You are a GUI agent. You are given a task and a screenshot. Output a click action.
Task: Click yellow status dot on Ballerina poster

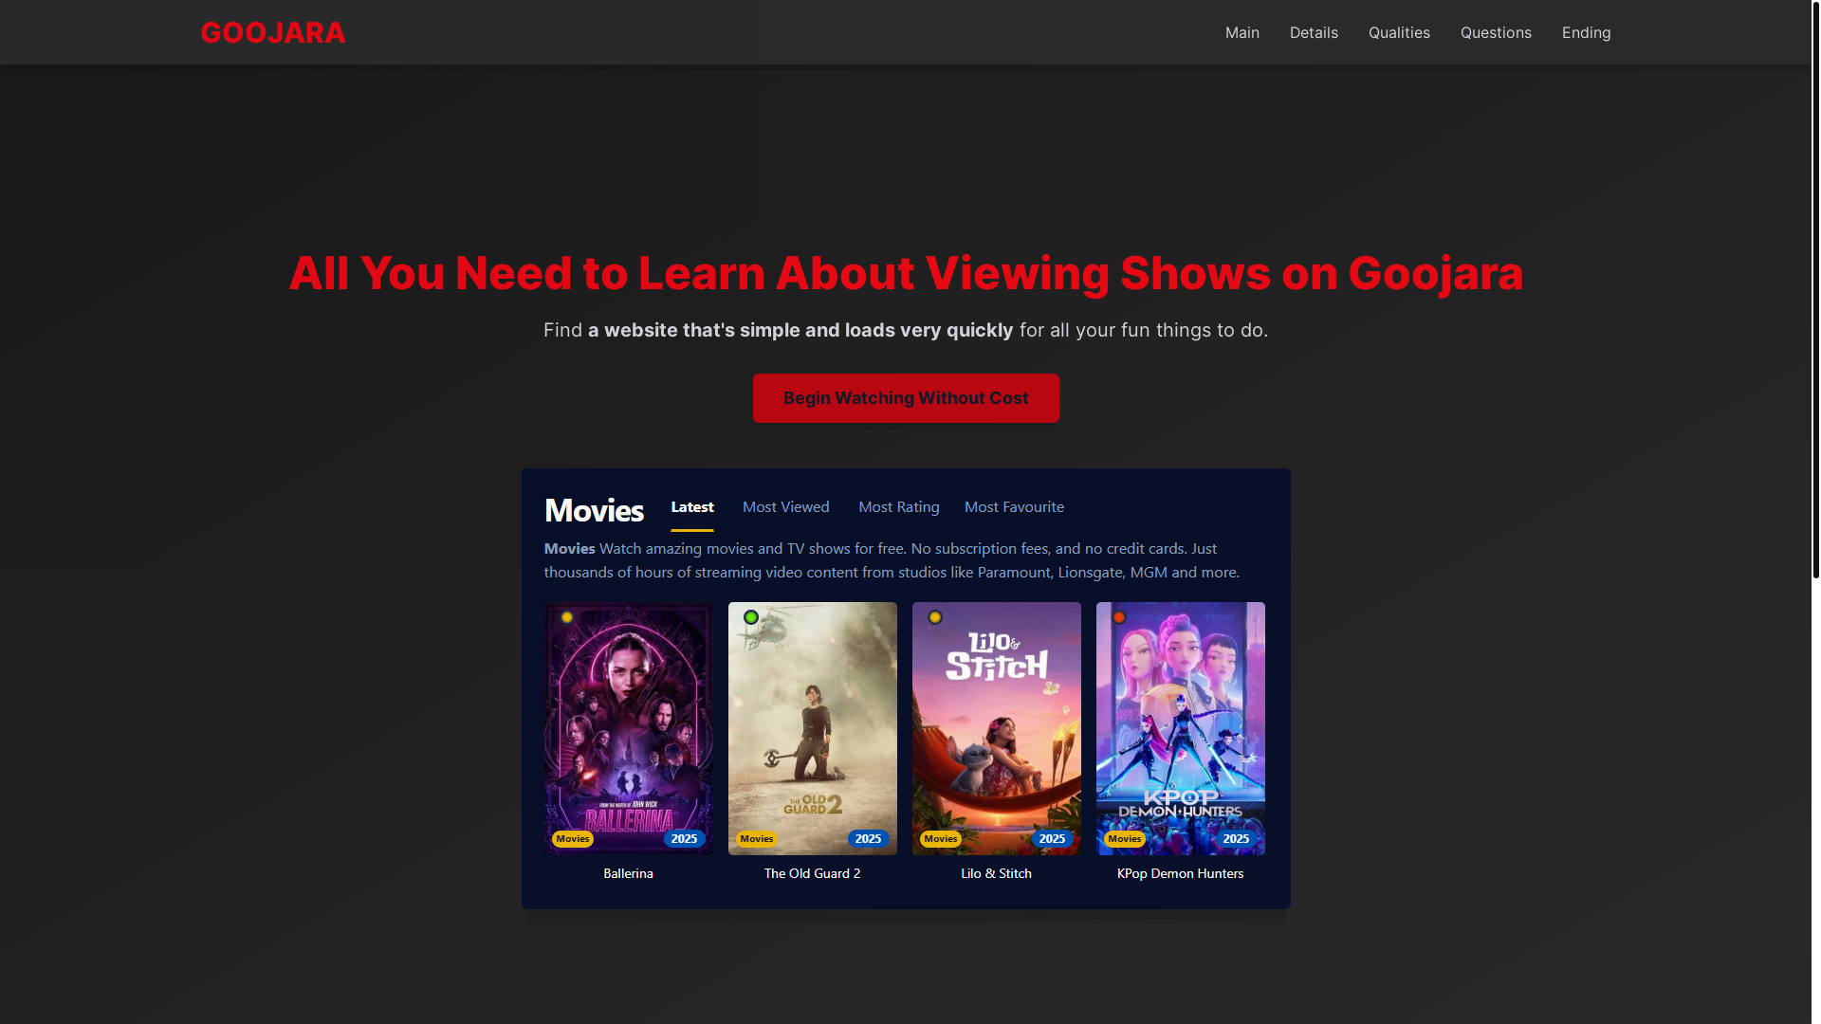(567, 617)
